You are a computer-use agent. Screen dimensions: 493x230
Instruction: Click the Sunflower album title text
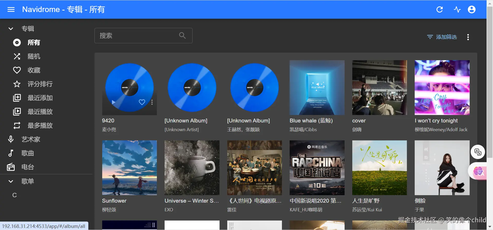pos(114,201)
